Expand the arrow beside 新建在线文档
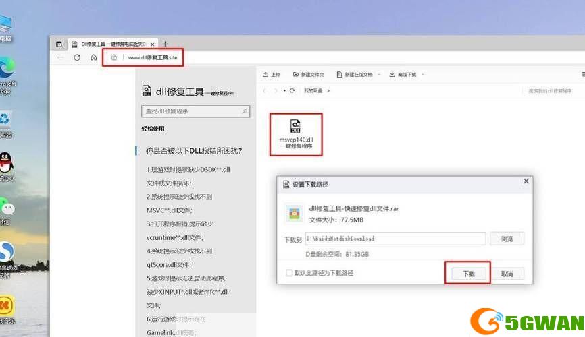The image size is (585, 337). (x=379, y=74)
